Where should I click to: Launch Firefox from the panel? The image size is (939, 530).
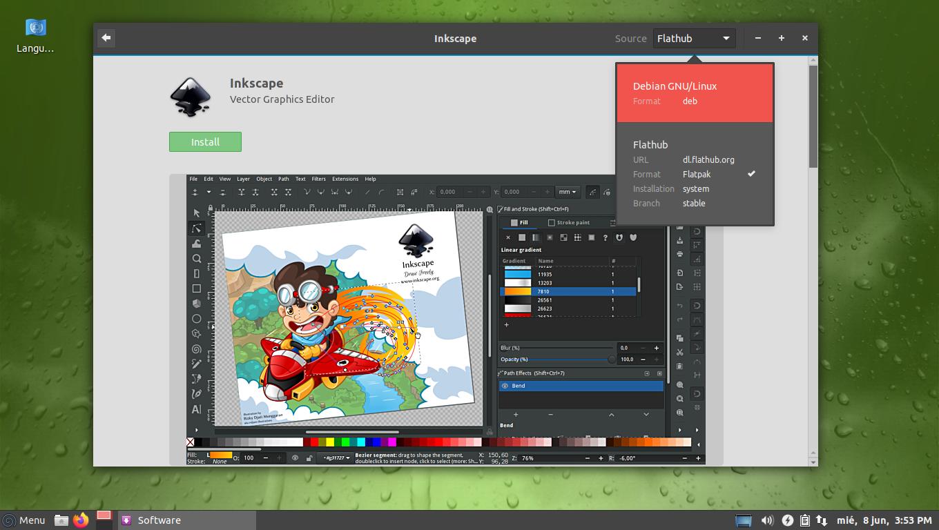point(81,520)
